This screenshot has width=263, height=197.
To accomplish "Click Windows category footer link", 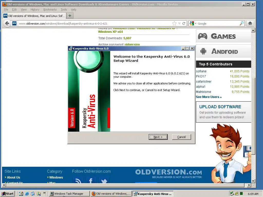I will point(56,177).
